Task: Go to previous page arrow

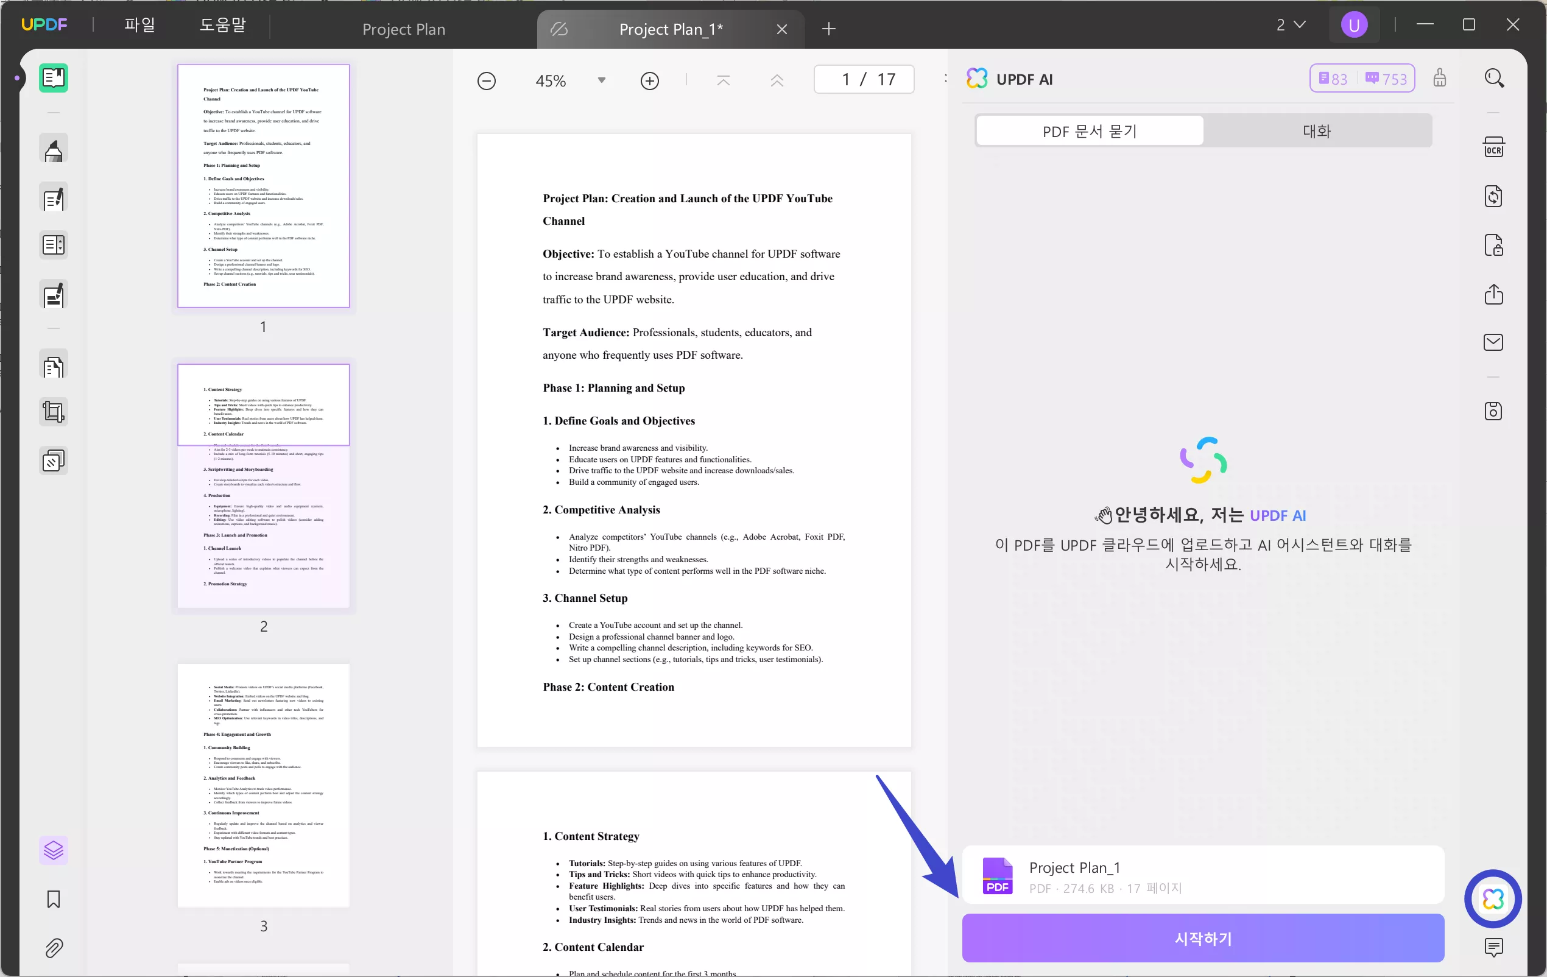Action: point(777,80)
